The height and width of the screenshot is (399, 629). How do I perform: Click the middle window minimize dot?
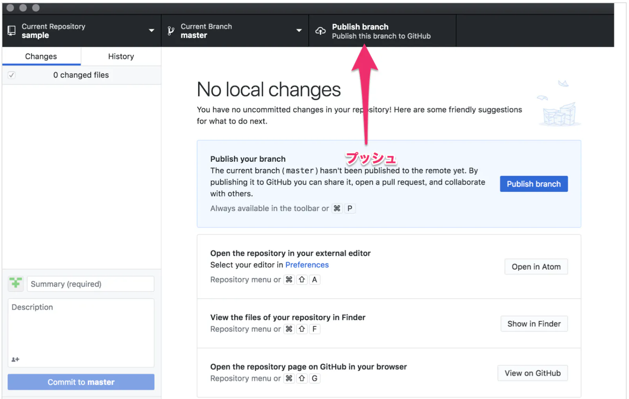[x=23, y=8]
